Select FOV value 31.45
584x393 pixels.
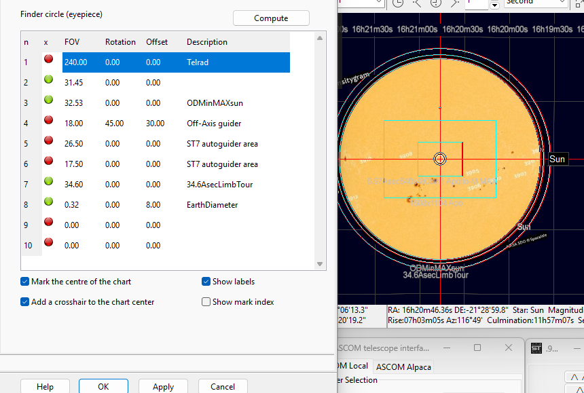(x=74, y=83)
